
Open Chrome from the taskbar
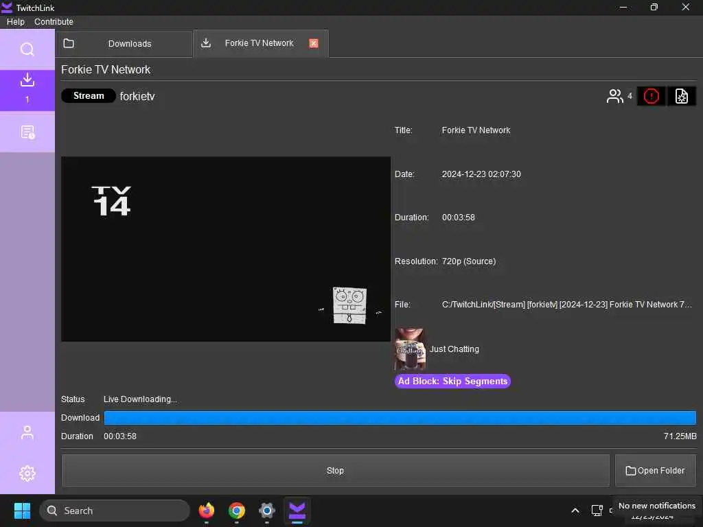tap(237, 511)
